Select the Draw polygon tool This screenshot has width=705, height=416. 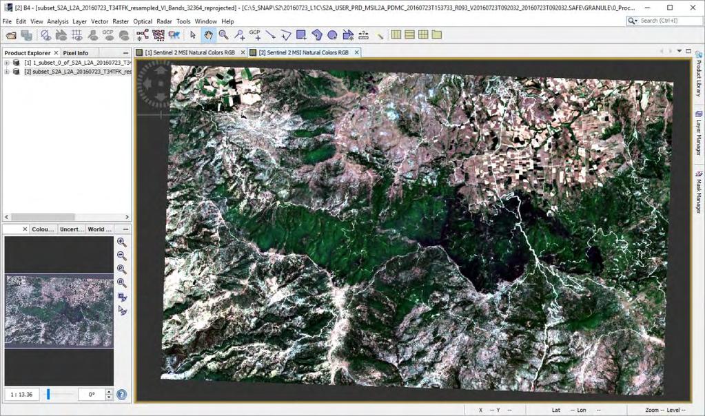[317, 35]
